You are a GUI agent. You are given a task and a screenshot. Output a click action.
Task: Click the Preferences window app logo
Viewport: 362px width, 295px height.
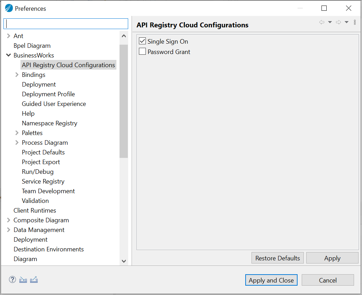(x=9, y=8)
